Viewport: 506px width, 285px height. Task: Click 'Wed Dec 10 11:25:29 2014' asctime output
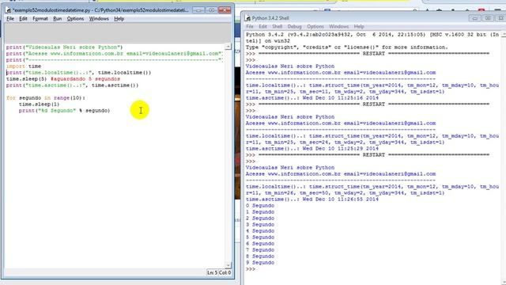pyautogui.click(x=341, y=149)
